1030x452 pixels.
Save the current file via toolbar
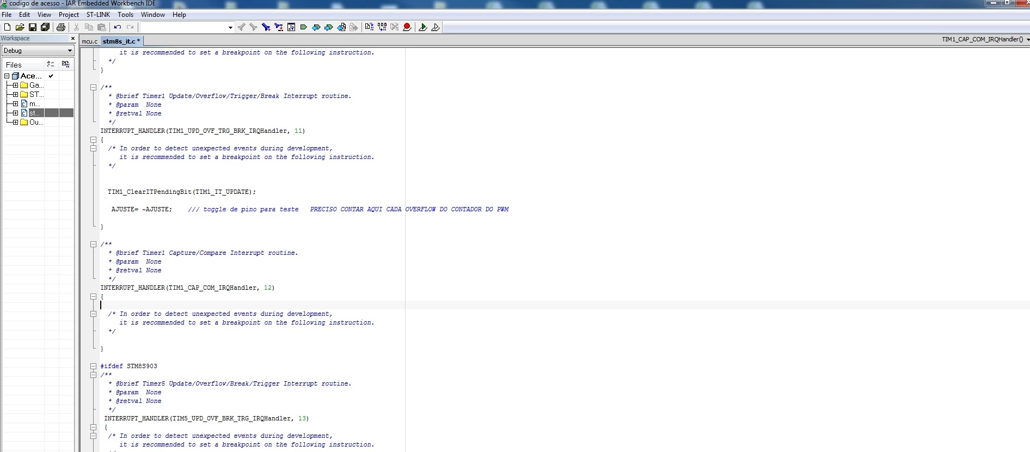coord(33,27)
